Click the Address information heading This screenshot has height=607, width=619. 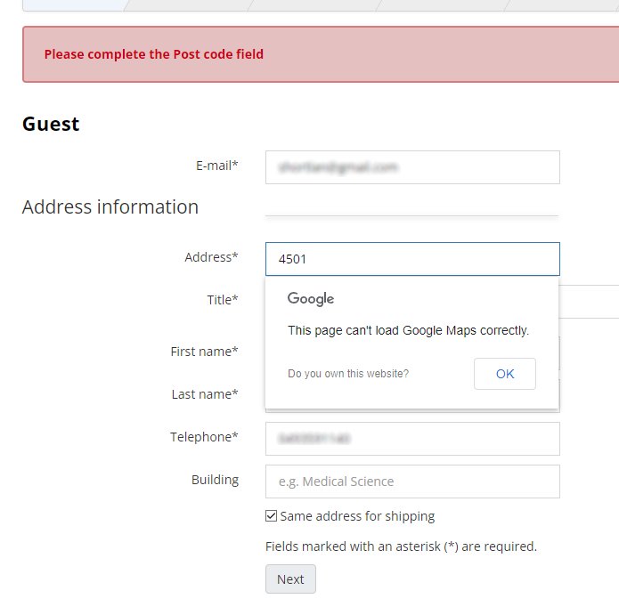tap(110, 207)
